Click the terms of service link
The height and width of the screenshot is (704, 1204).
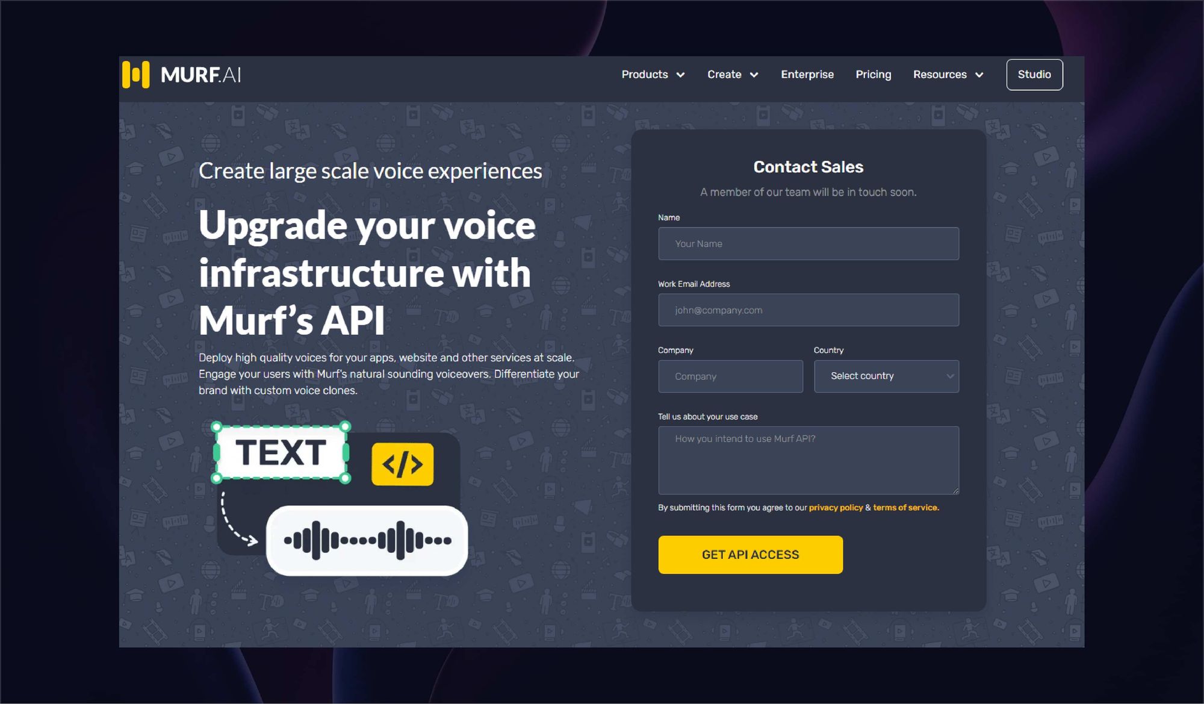point(905,506)
